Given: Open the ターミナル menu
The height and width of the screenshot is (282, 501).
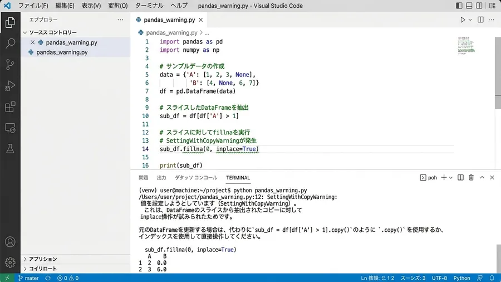Looking at the screenshot, I should tap(149, 6).
